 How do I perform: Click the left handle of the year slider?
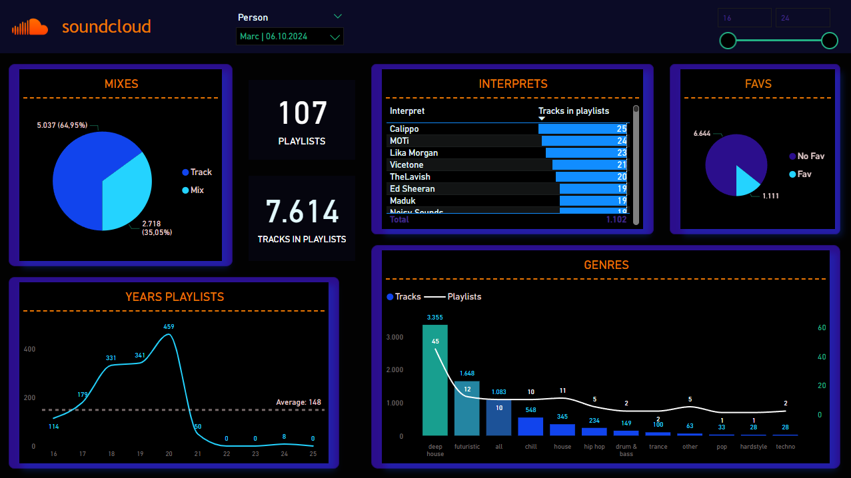coord(728,41)
